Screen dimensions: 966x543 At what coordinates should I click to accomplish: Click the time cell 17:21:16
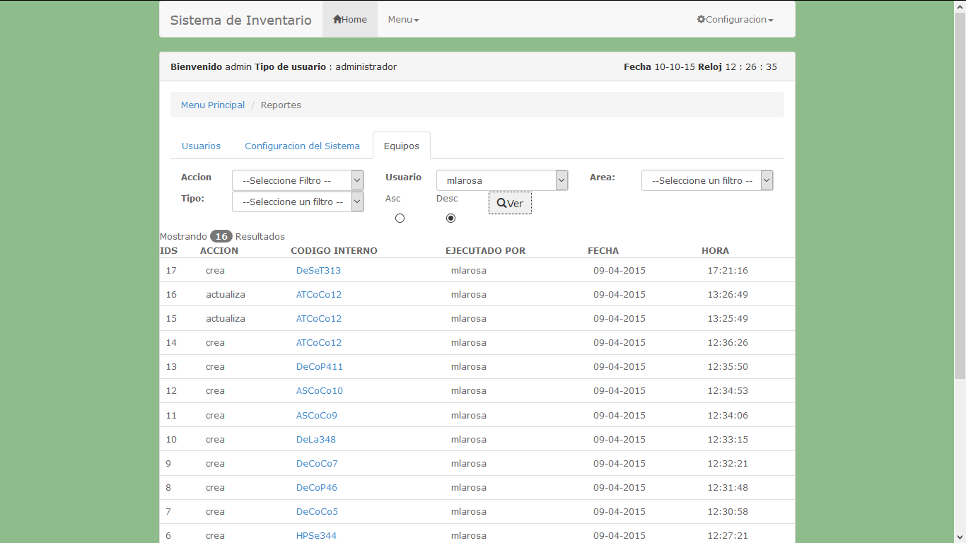(x=728, y=270)
